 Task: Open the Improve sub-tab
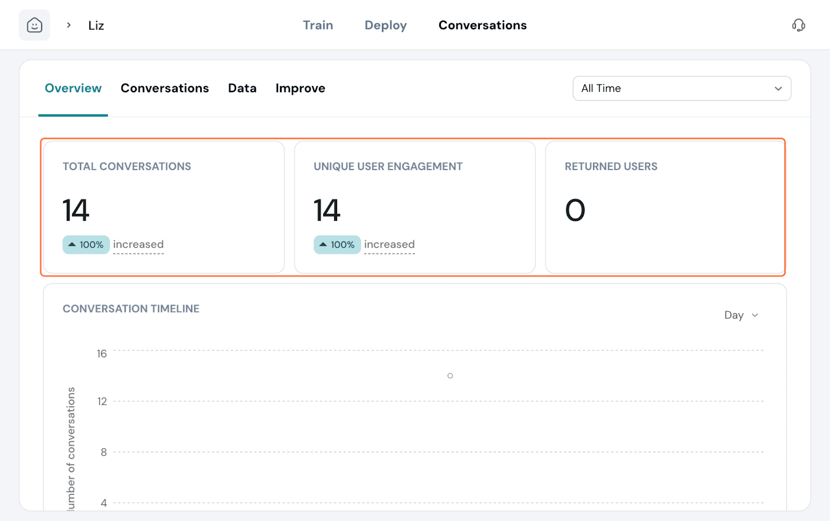(300, 89)
